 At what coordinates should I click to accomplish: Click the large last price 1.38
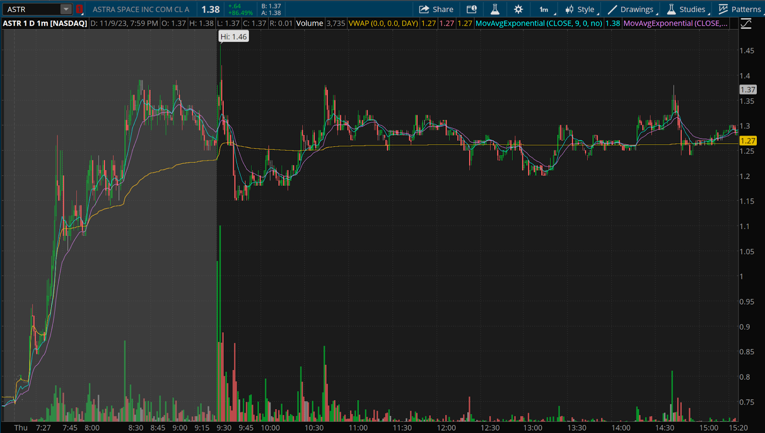coord(210,10)
